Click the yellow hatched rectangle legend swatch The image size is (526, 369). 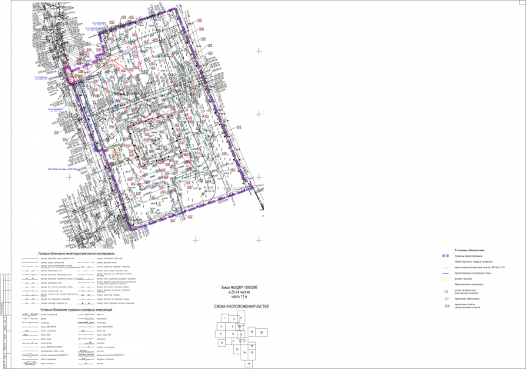pos(446,279)
